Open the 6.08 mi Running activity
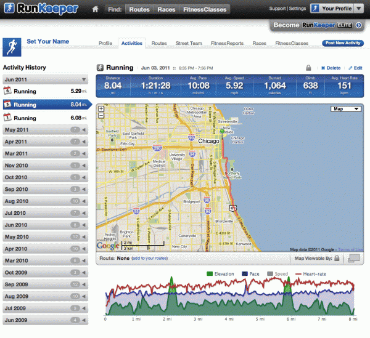The height and width of the screenshot is (338, 370). click(x=45, y=118)
